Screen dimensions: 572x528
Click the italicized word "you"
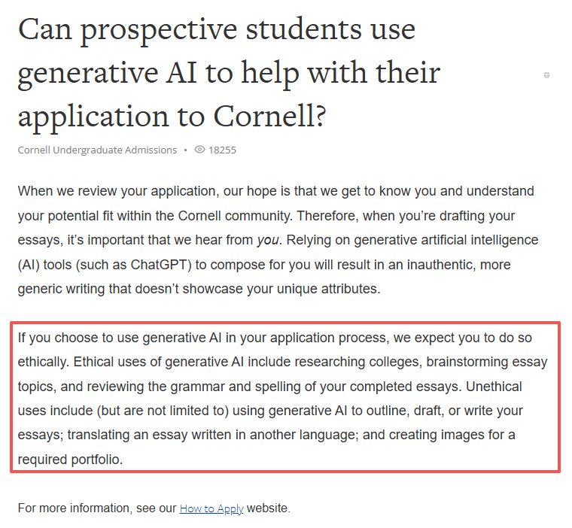click(269, 240)
